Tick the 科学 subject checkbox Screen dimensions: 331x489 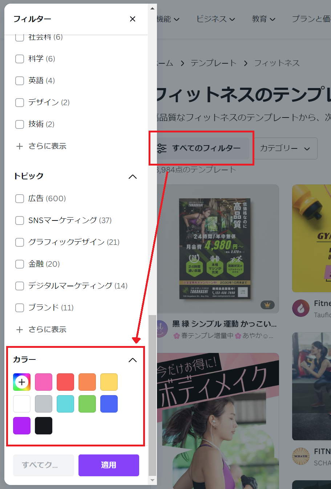click(x=20, y=59)
